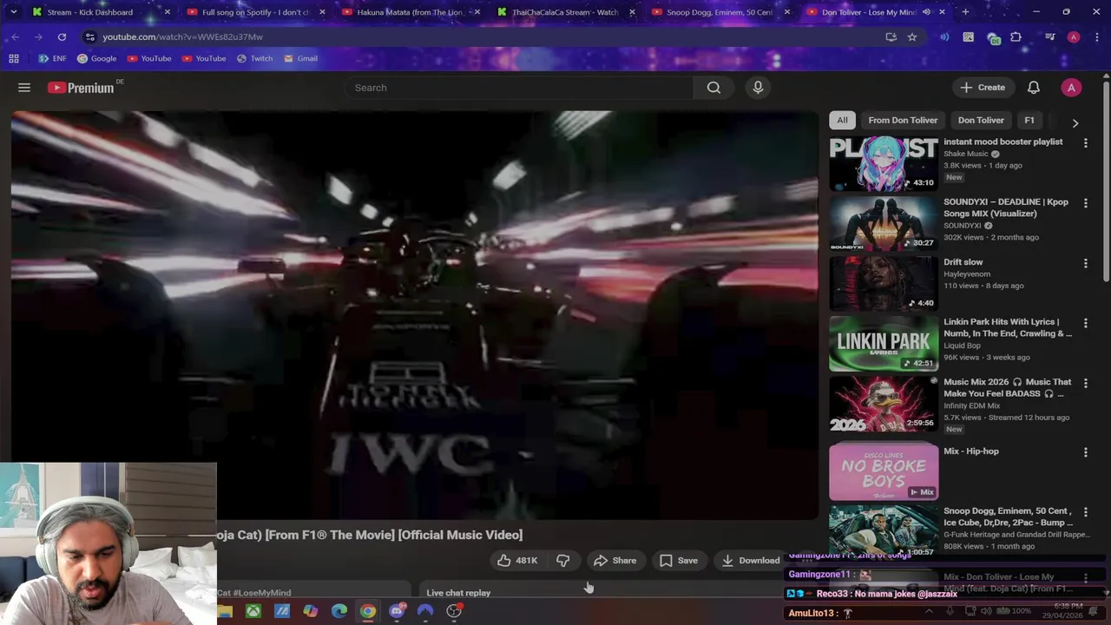Download the video with Download button

pos(751,561)
